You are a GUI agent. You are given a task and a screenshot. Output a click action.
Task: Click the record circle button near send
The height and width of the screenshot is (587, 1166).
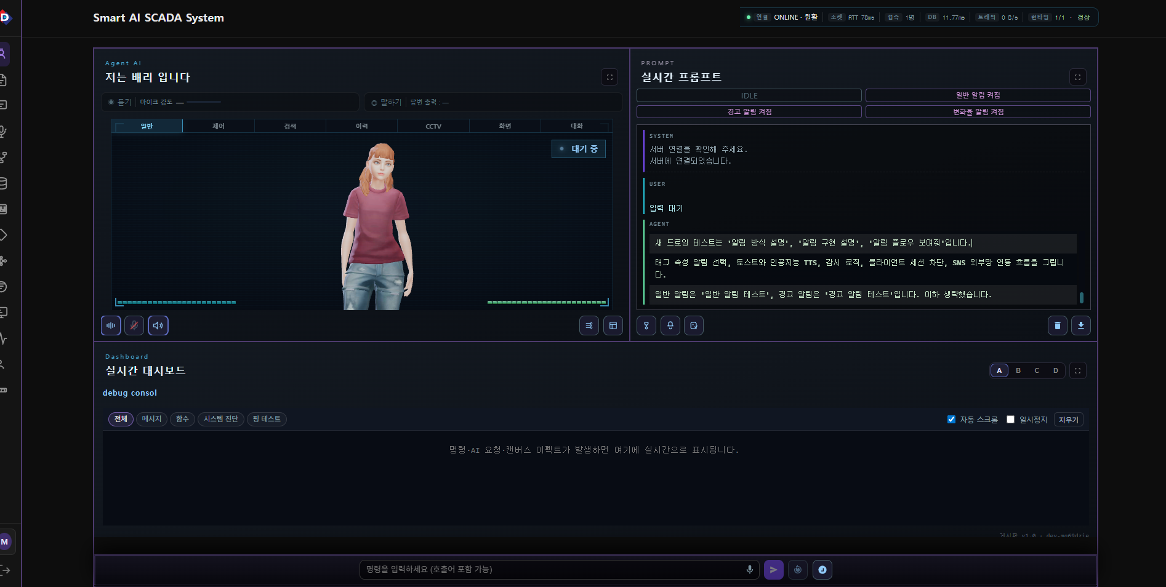798,570
